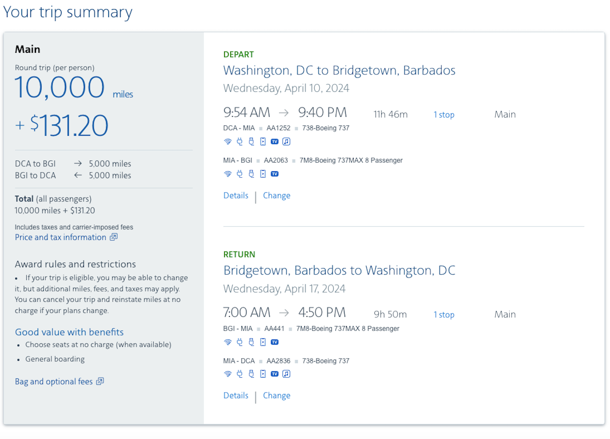This screenshot has width=610, height=439.
Task: Click the music icon for flight AA1252
Action: (286, 142)
